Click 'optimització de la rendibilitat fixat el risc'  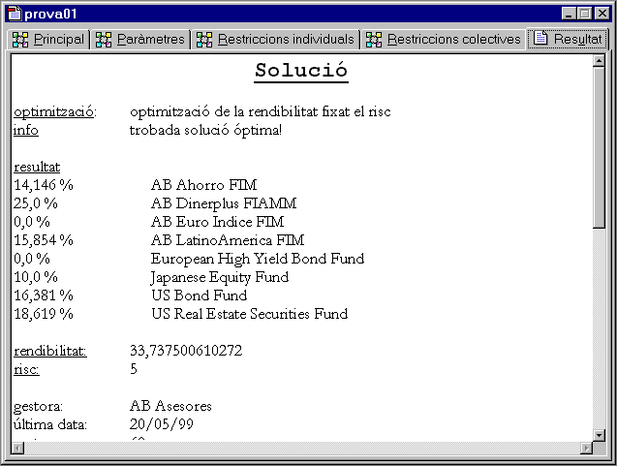pyautogui.click(x=261, y=112)
